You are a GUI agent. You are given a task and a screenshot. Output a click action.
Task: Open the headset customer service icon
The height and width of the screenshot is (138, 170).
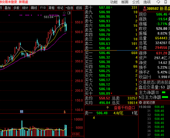(x=158, y=2)
